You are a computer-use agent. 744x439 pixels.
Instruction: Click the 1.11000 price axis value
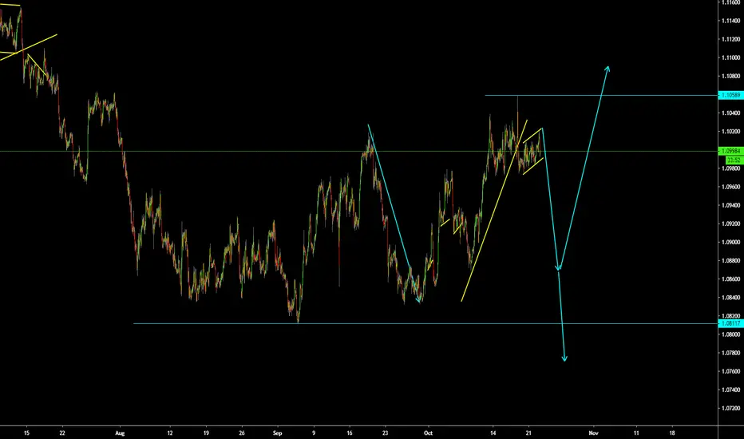point(730,58)
